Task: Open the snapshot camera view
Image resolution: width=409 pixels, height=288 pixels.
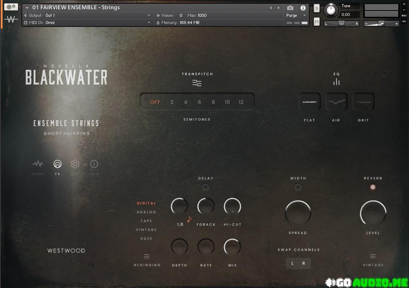Action: 290,8
